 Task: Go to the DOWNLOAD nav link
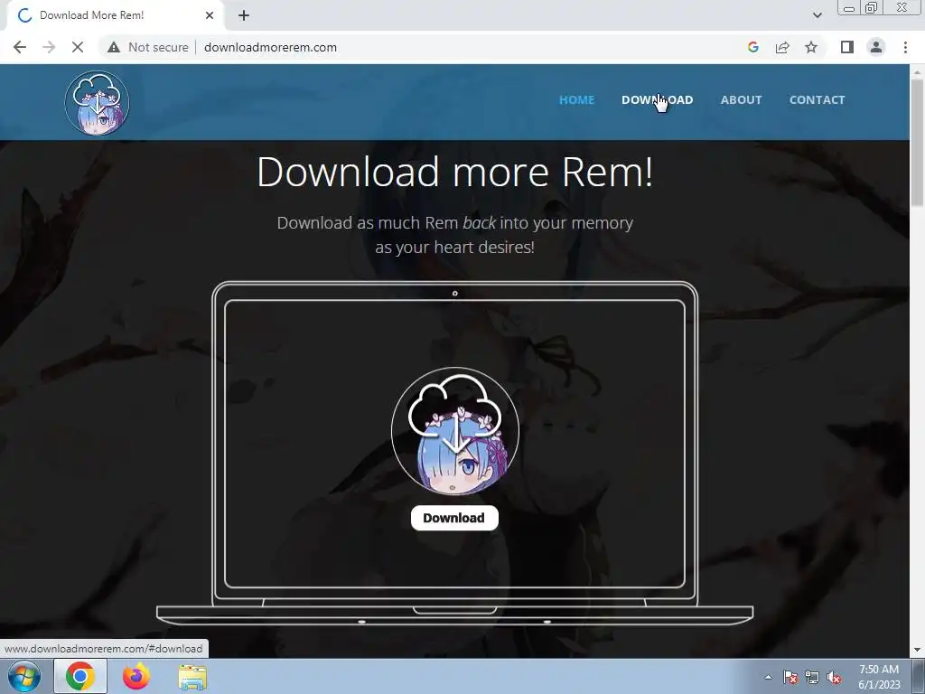(658, 99)
